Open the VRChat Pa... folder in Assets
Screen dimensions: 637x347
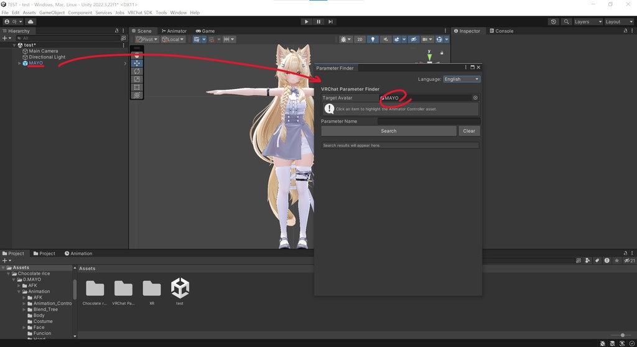[123, 292]
